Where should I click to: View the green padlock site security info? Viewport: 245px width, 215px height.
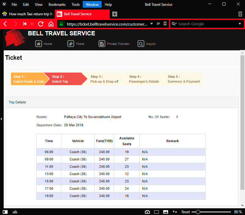61,24
